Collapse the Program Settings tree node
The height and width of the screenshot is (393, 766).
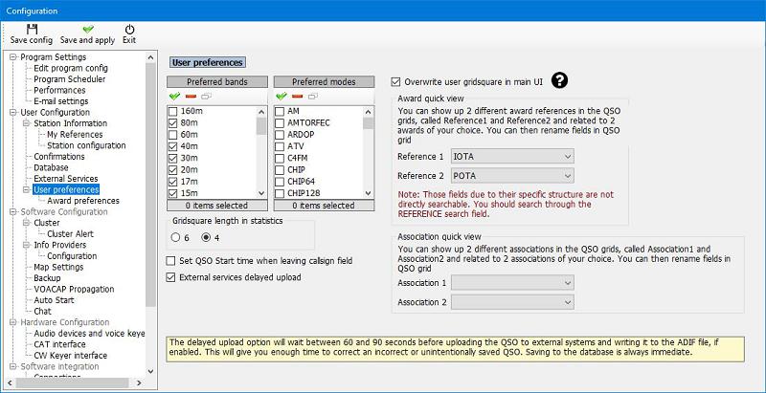[x=12, y=57]
